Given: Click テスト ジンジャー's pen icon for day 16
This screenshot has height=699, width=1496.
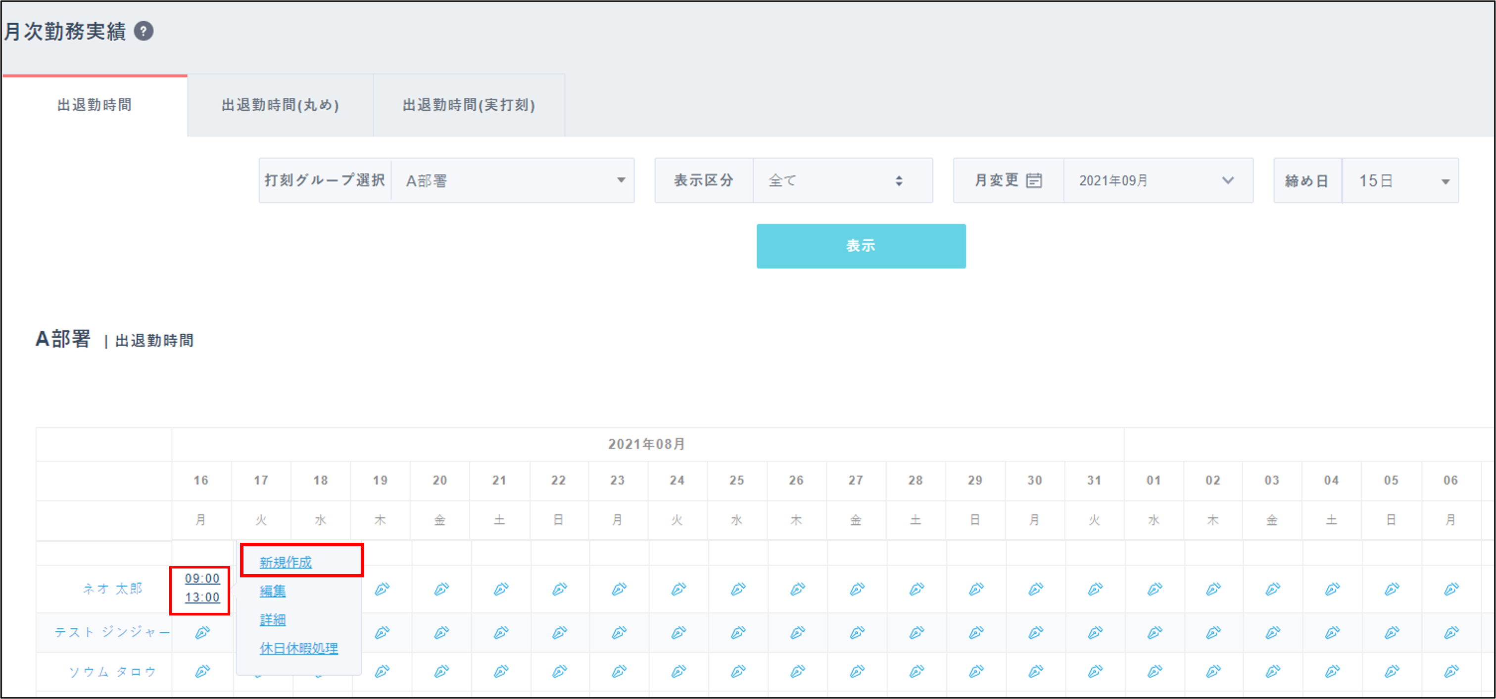Looking at the screenshot, I should point(201,632).
